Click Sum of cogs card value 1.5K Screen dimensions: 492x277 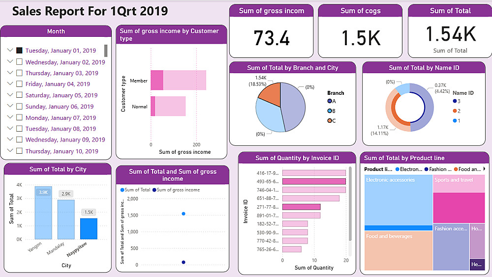pos(361,38)
